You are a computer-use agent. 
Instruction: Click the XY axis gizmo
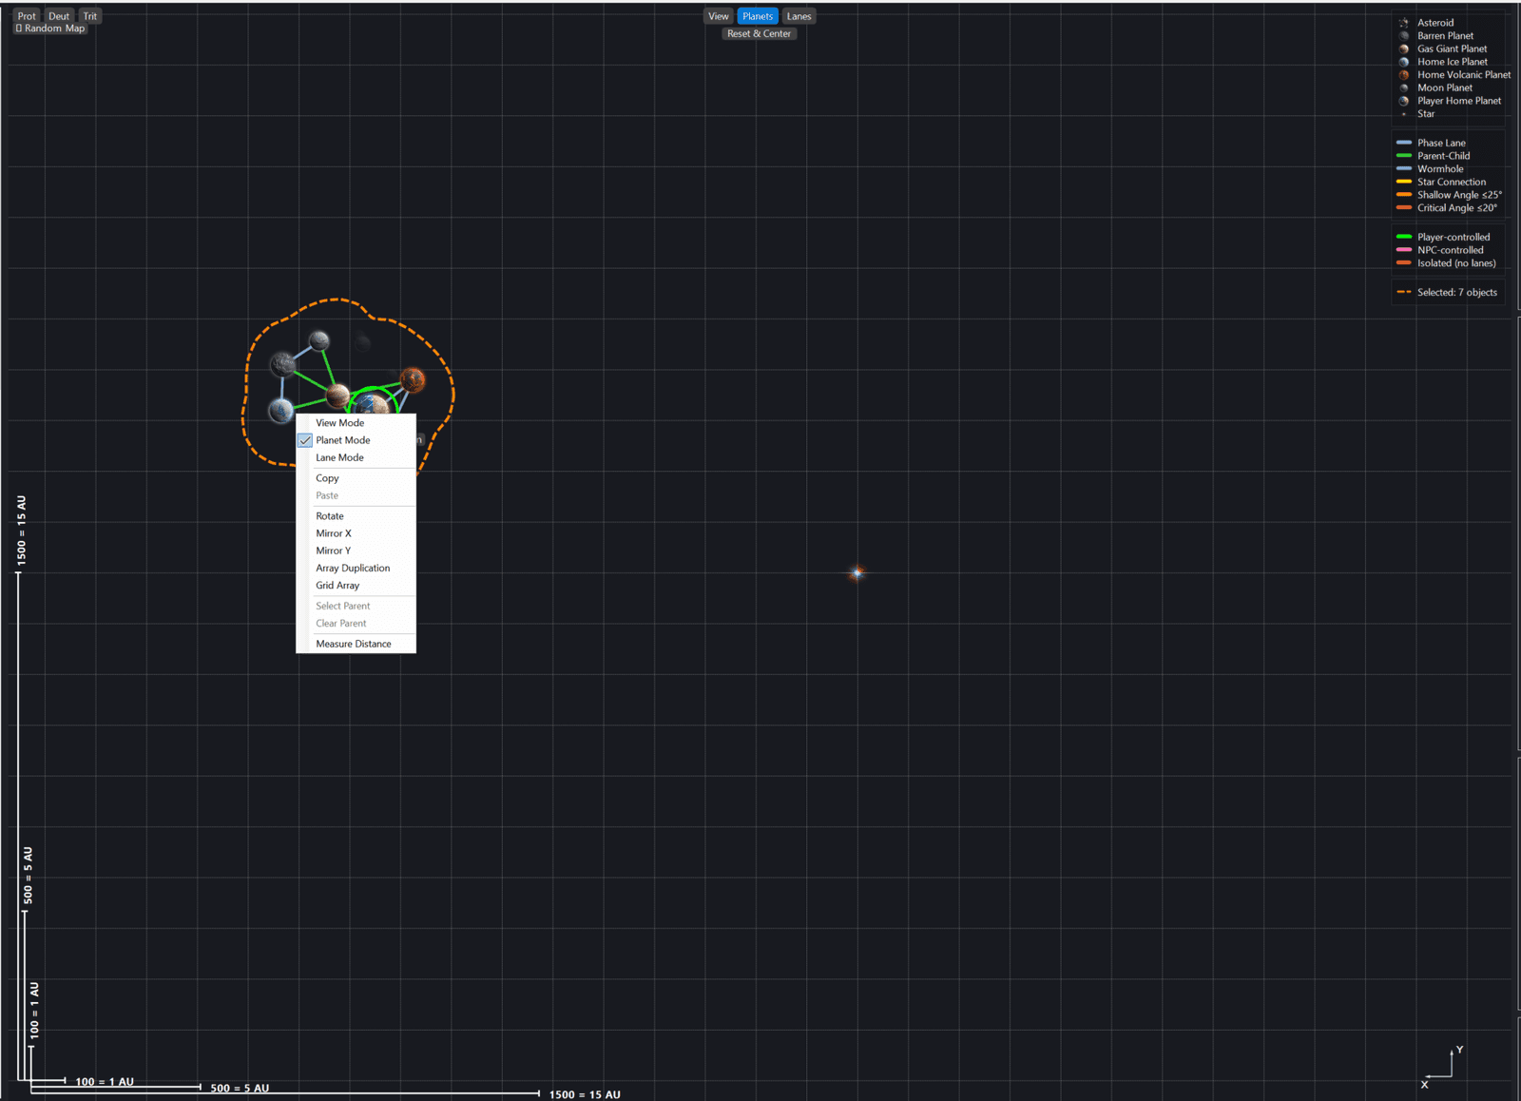click(x=1442, y=1066)
